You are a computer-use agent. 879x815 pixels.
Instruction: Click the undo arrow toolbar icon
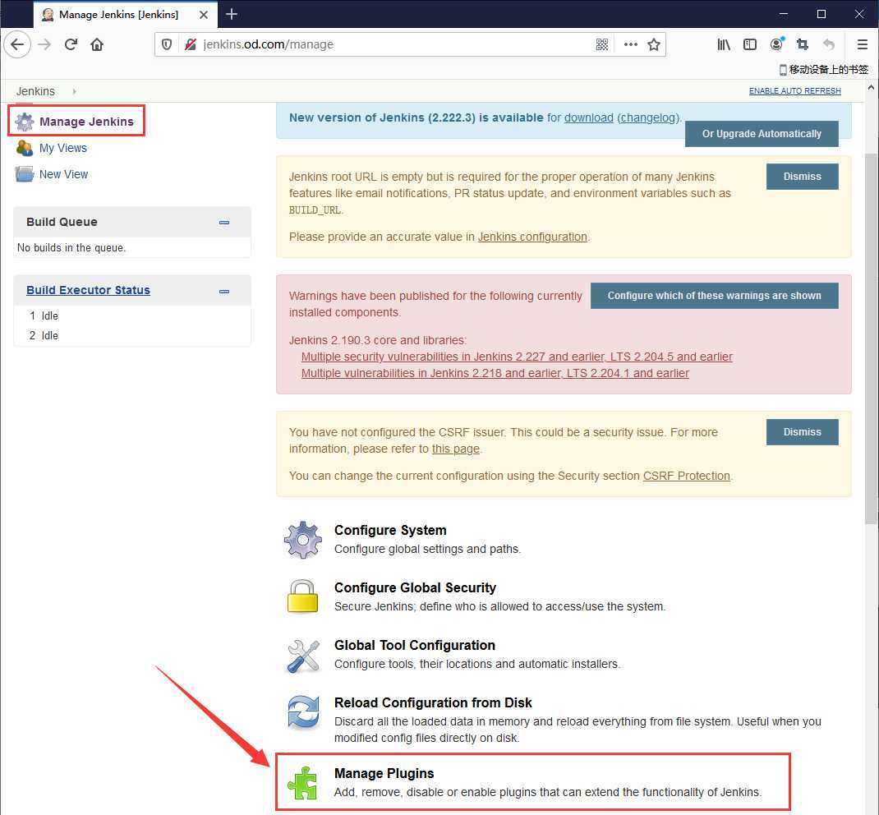coord(829,44)
